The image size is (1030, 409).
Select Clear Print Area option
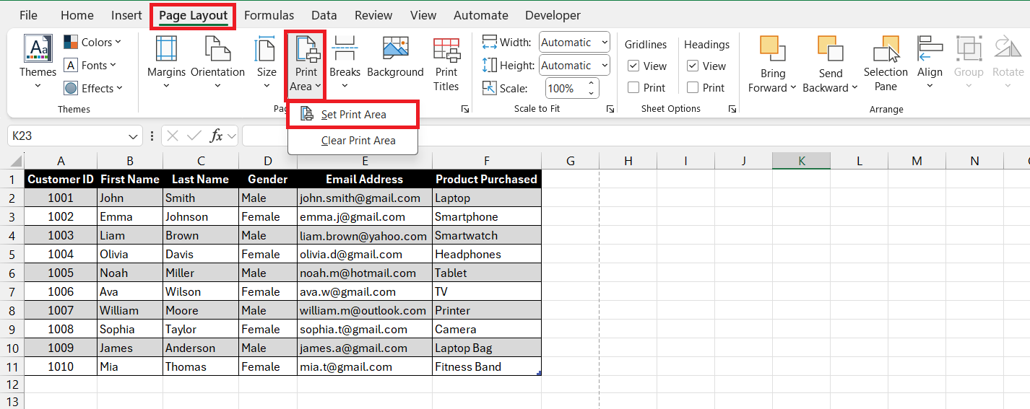(x=358, y=141)
